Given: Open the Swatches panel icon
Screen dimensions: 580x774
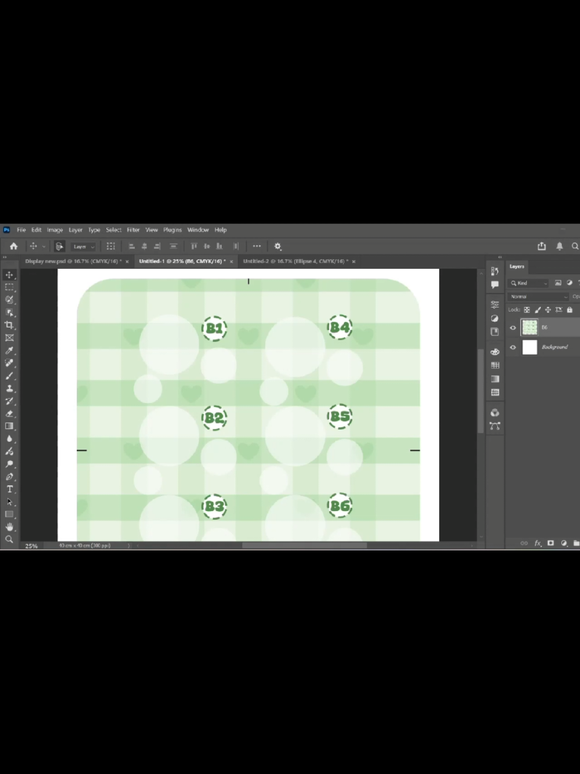Looking at the screenshot, I should click(x=495, y=366).
